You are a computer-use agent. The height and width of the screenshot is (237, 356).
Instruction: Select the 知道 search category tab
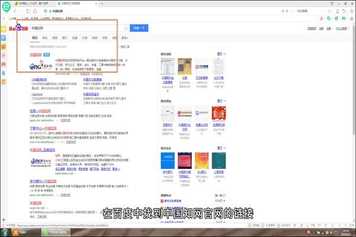75,38
